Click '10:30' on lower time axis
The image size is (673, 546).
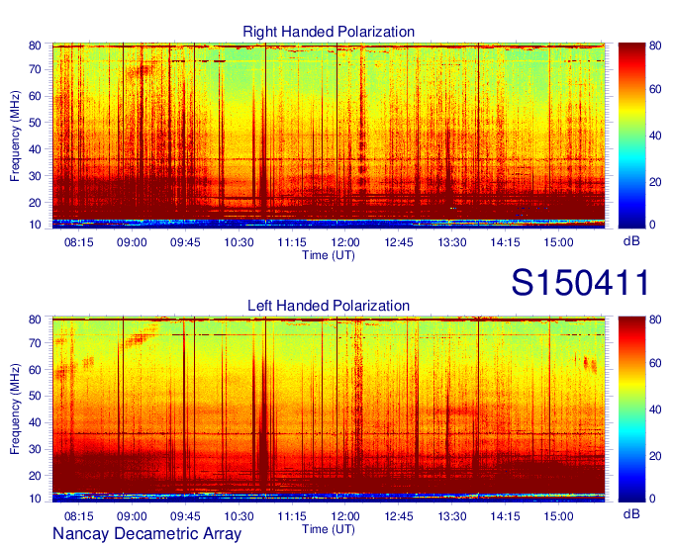pyautogui.click(x=239, y=516)
